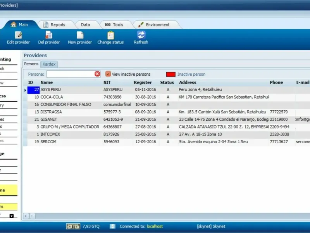The height and width of the screenshot is (233, 310).
Task: Click the server connection icon in status bar
Action: pos(112,226)
